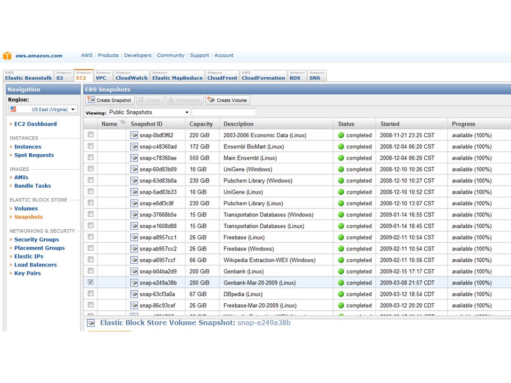Switch to the Elastic Beanstalk tab
Image resolution: width=511 pixels, height=383 pixels.
tap(28, 76)
